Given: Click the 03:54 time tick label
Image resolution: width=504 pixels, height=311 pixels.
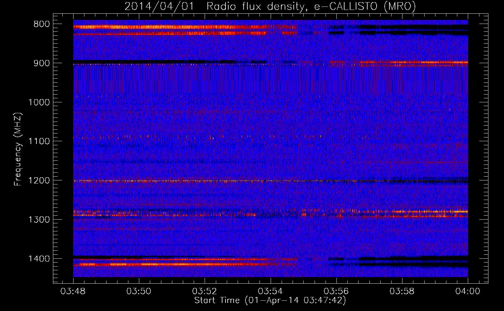Looking at the screenshot, I should 270,291.
